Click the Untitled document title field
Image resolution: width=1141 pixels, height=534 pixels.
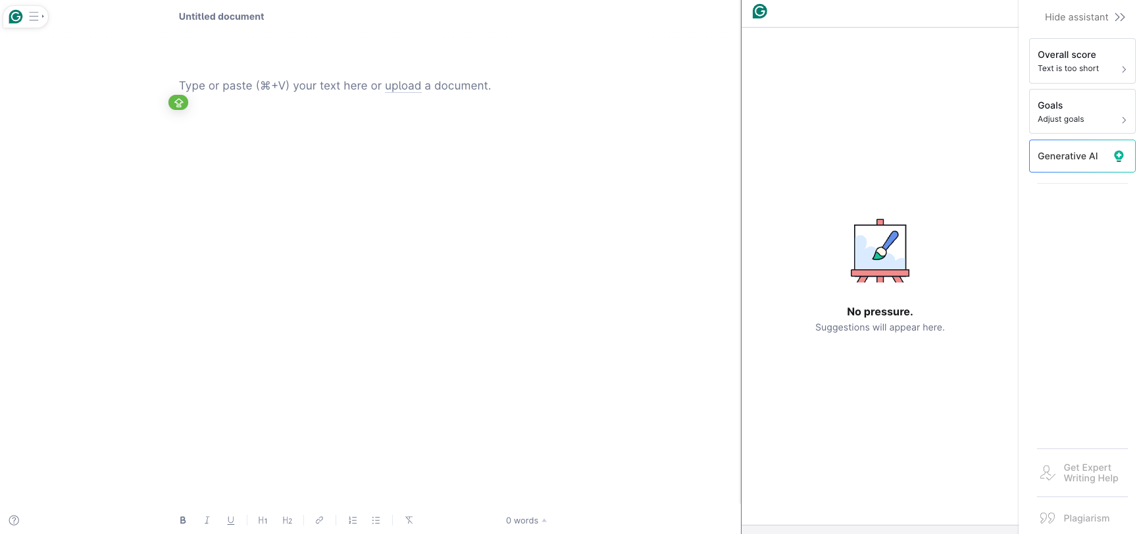(x=221, y=16)
